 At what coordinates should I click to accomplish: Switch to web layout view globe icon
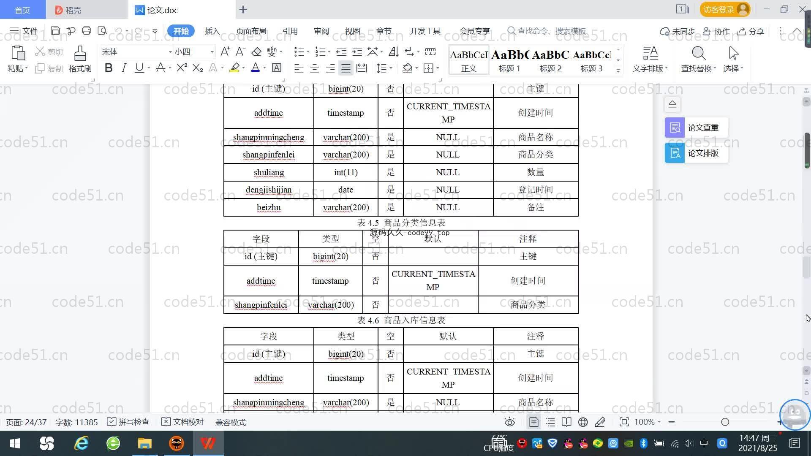(x=583, y=422)
